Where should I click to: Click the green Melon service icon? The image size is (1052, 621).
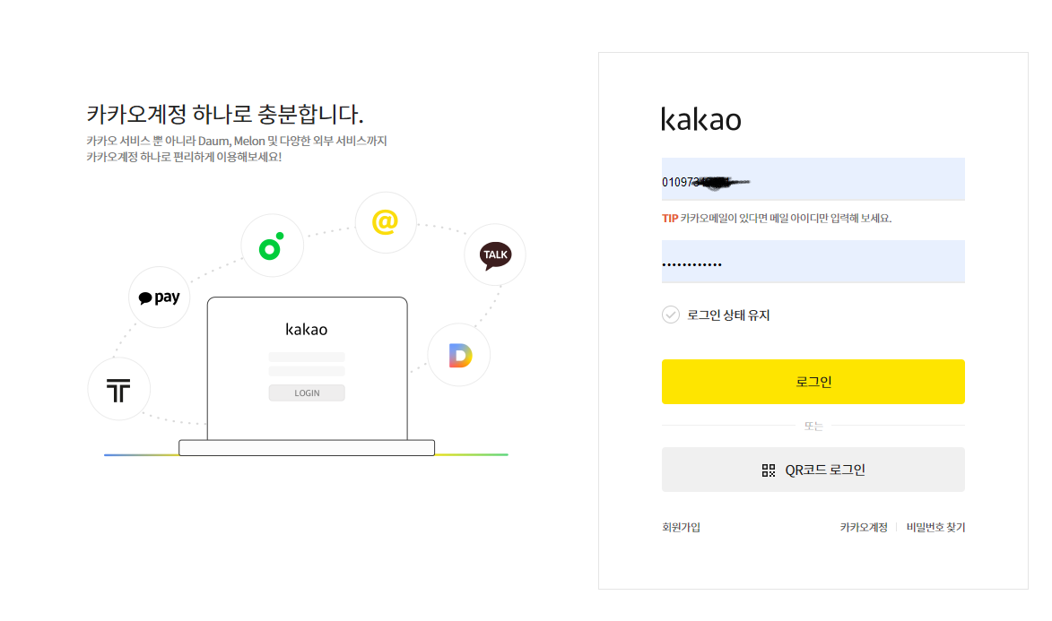[x=272, y=245]
